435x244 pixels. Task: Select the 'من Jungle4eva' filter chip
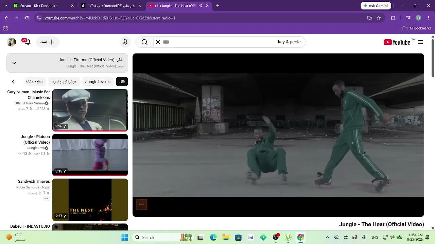click(x=98, y=82)
